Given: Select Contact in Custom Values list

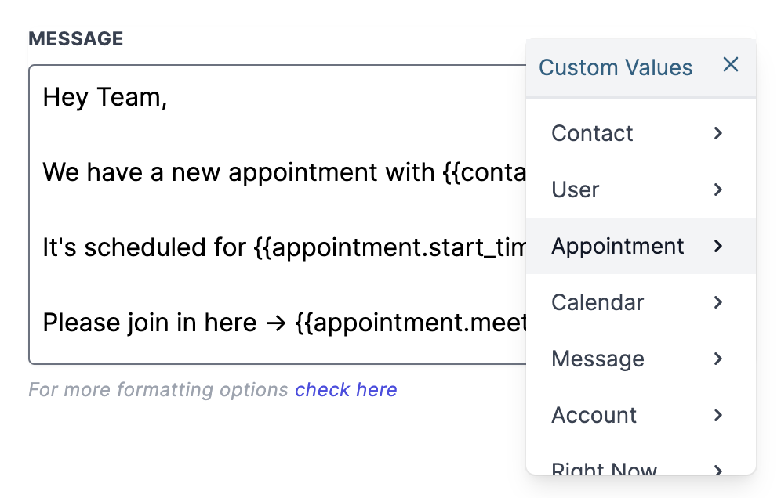Looking at the screenshot, I should point(592,134).
